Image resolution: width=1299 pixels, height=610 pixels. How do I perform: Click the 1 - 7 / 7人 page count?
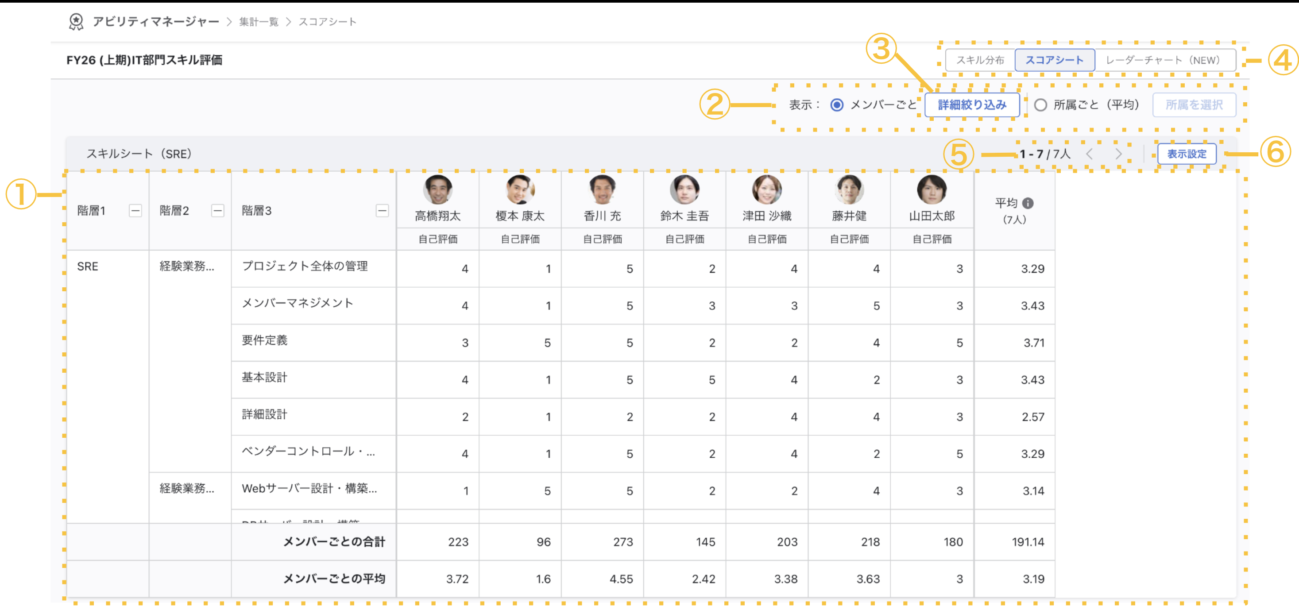(x=1044, y=154)
